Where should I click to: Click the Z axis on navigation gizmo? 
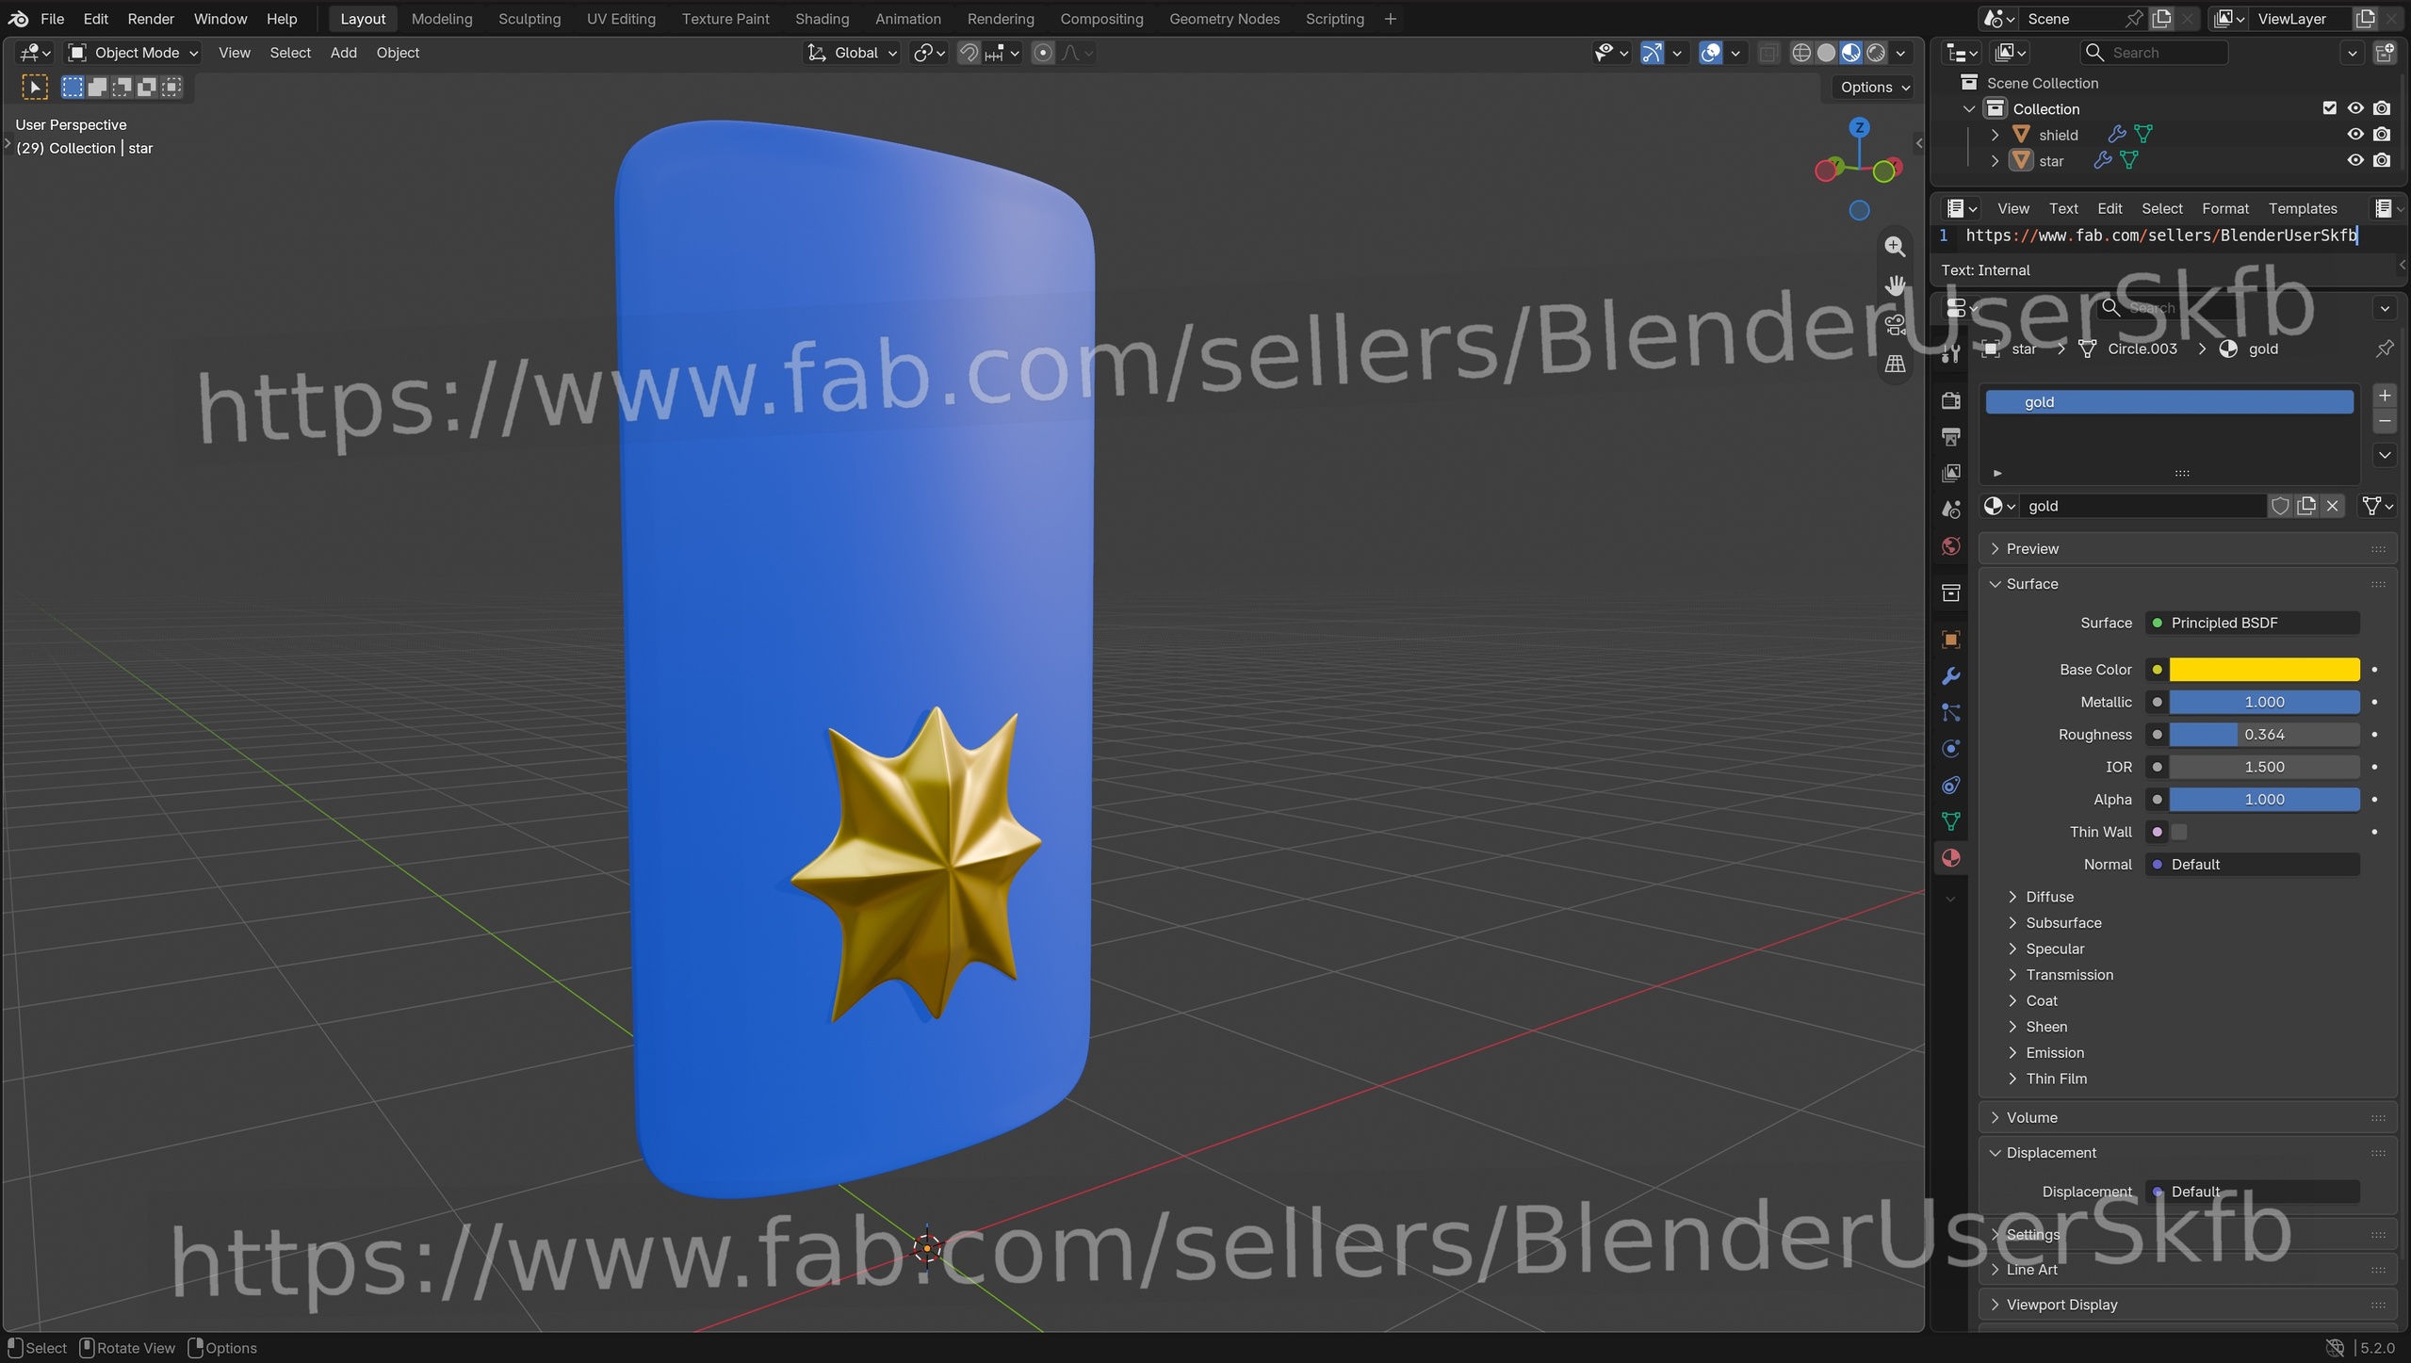click(x=1858, y=128)
